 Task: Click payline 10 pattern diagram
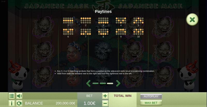[138, 32]
